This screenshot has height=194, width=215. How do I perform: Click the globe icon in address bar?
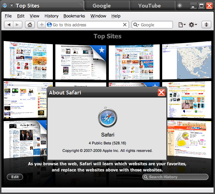click(x=49, y=25)
